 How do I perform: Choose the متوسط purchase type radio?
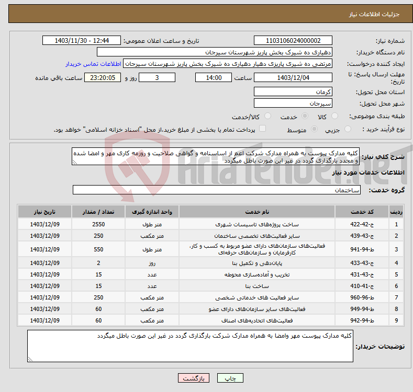(x=314, y=129)
